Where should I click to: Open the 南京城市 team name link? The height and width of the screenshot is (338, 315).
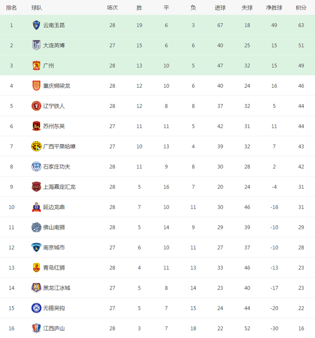[x=54, y=248]
